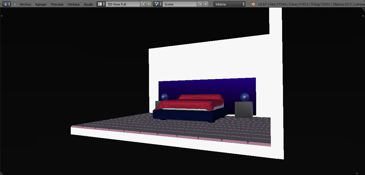
Task: Collapse the header menus with minus icon
Action: click(15, 4)
